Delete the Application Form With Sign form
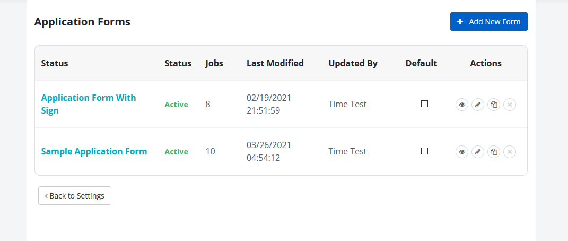This screenshot has height=241, width=568. pyautogui.click(x=510, y=105)
